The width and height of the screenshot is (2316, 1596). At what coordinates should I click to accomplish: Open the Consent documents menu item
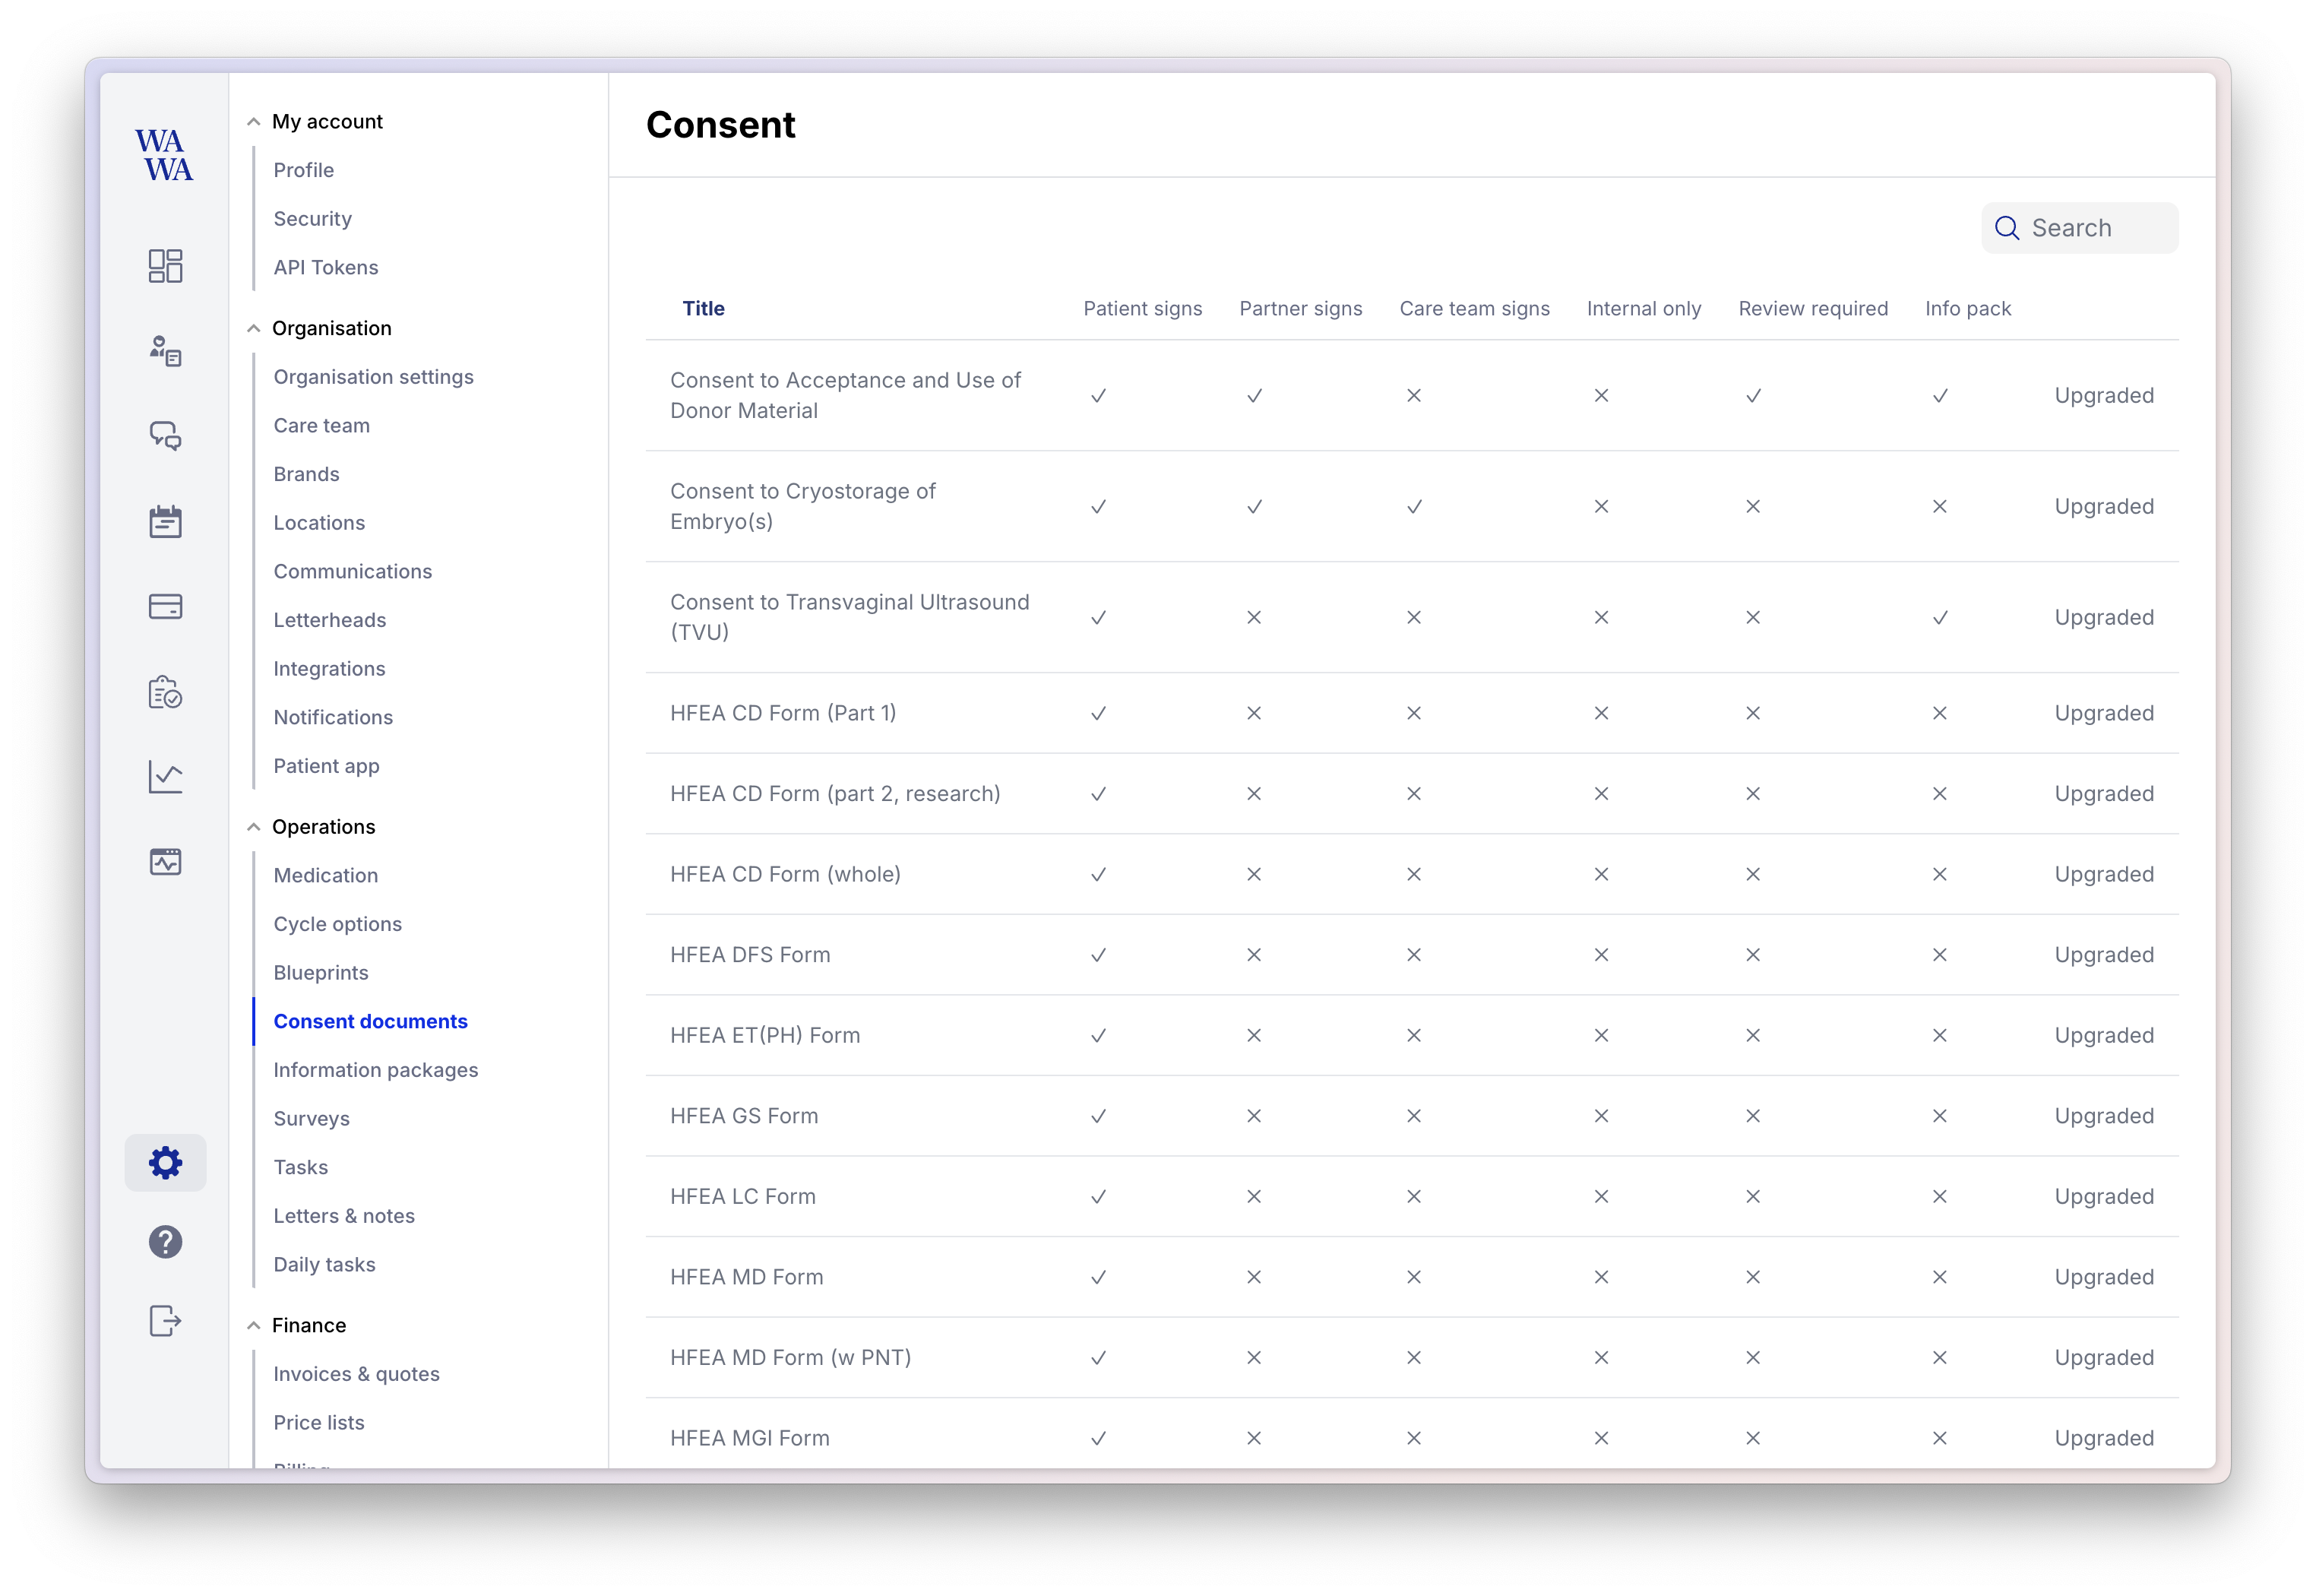[x=372, y=1021]
